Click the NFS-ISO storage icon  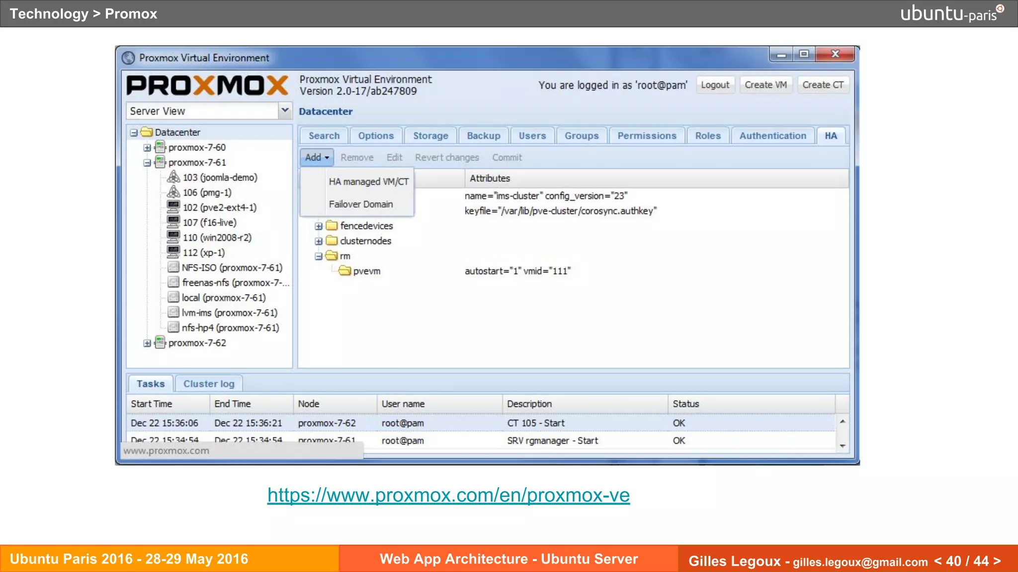click(x=173, y=268)
